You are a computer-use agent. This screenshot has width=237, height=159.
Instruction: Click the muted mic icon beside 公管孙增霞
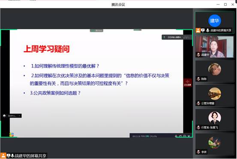[x=198, y=103]
